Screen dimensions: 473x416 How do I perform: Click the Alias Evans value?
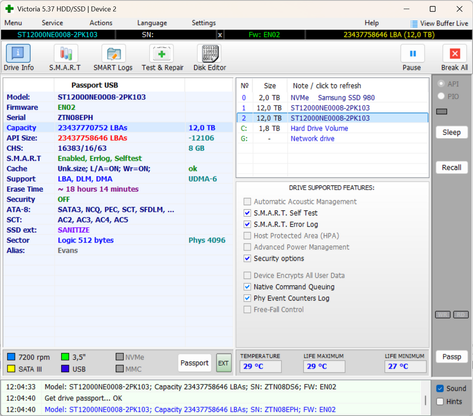[x=67, y=251]
